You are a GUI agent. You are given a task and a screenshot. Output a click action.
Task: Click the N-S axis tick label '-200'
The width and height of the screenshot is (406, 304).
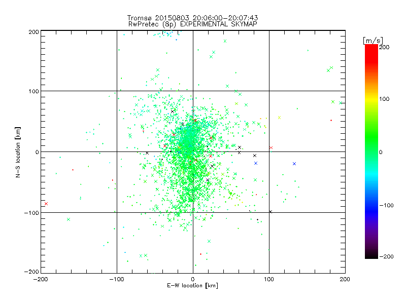click(x=31, y=272)
